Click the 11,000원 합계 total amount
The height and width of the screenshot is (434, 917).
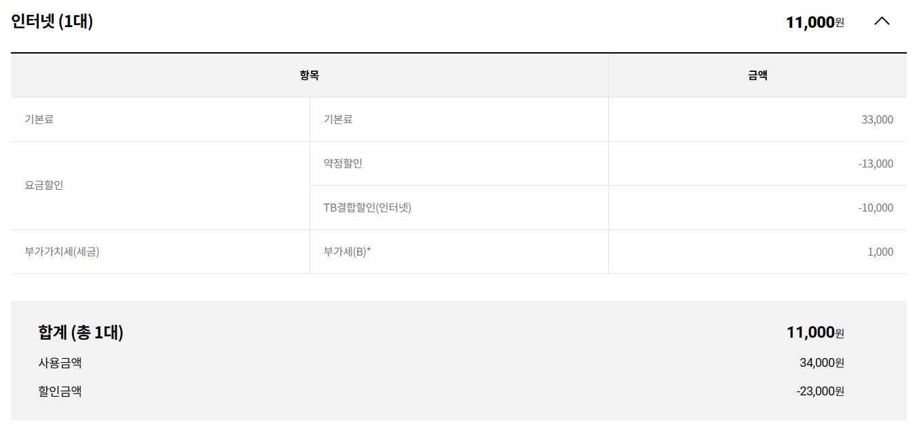click(x=815, y=332)
